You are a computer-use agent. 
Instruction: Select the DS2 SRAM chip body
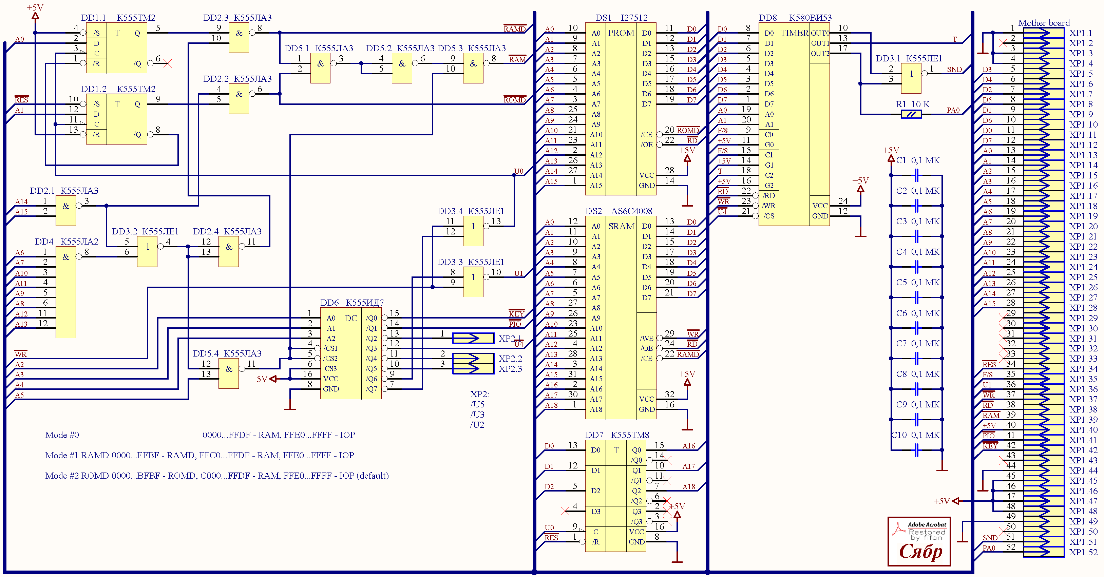(621, 318)
